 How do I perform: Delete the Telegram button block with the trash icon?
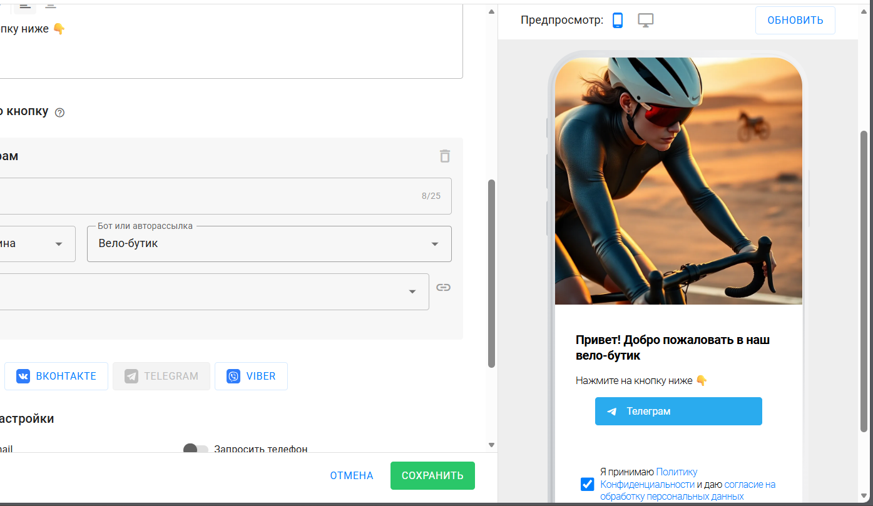point(445,156)
